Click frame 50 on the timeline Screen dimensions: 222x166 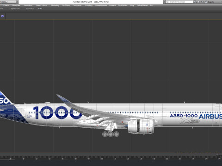(x=37, y=159)
